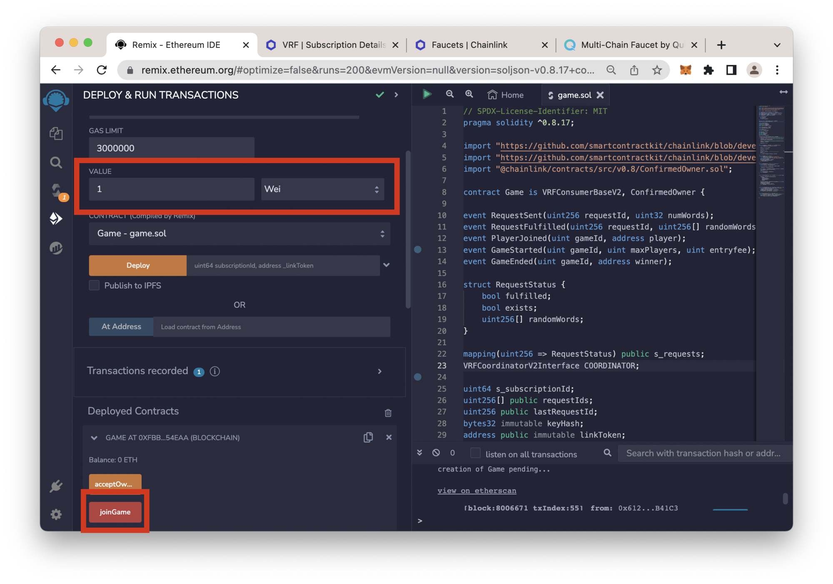Image resolution: width=833 pixels, height=584 pixels.
Task: Open view on etherscan link
Action: (x=477, y=490)
